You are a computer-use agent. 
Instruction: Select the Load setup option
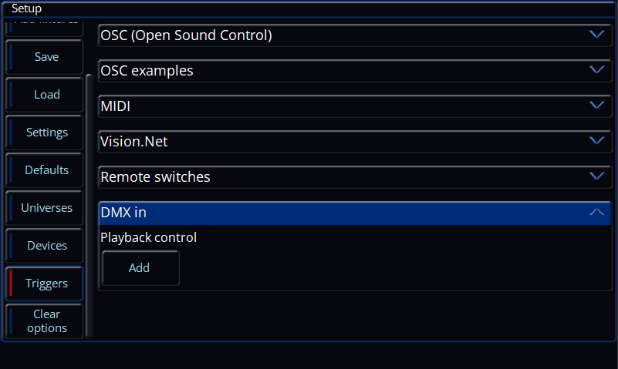coord(45,95)
